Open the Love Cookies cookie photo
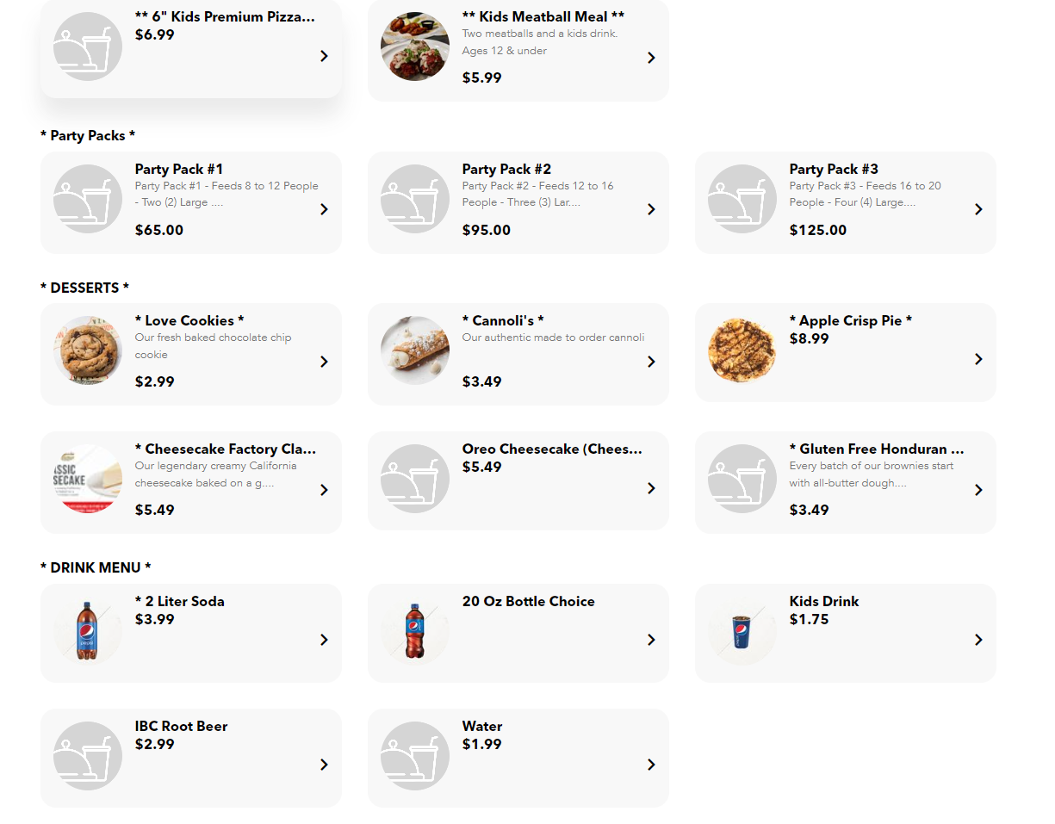Screen dimensions: 1055x824 pyautogui.click(x=88, y=350)
